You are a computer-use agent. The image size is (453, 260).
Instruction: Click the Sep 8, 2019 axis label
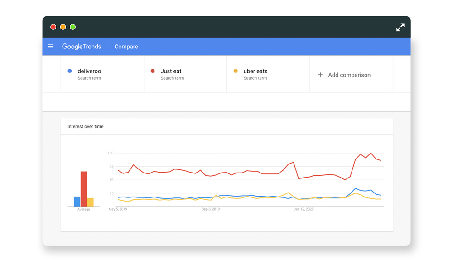211,209
